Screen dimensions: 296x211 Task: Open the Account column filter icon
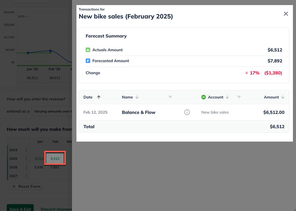pyautogui.click(x=239, y=97)
